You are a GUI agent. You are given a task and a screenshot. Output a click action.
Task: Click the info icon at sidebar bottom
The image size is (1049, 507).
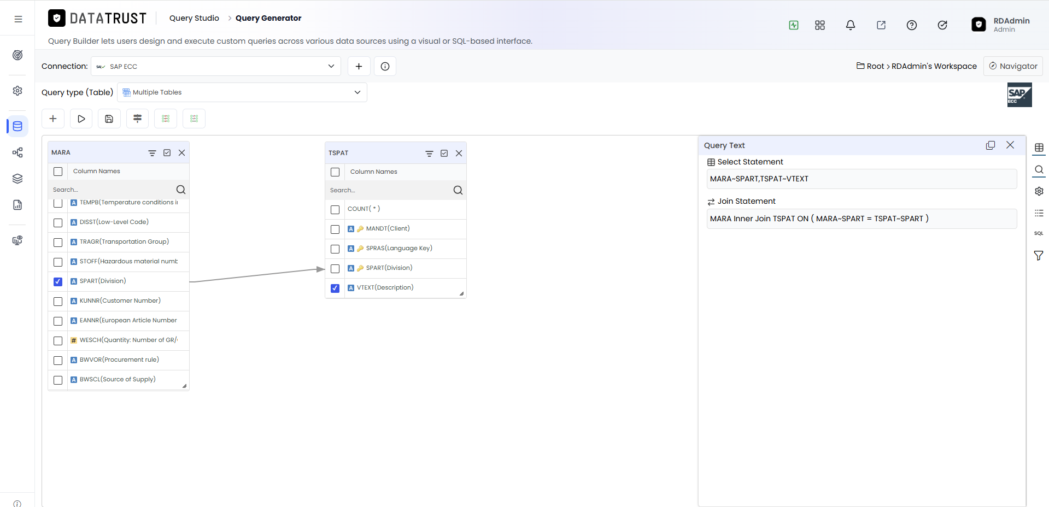coord(17,503)
